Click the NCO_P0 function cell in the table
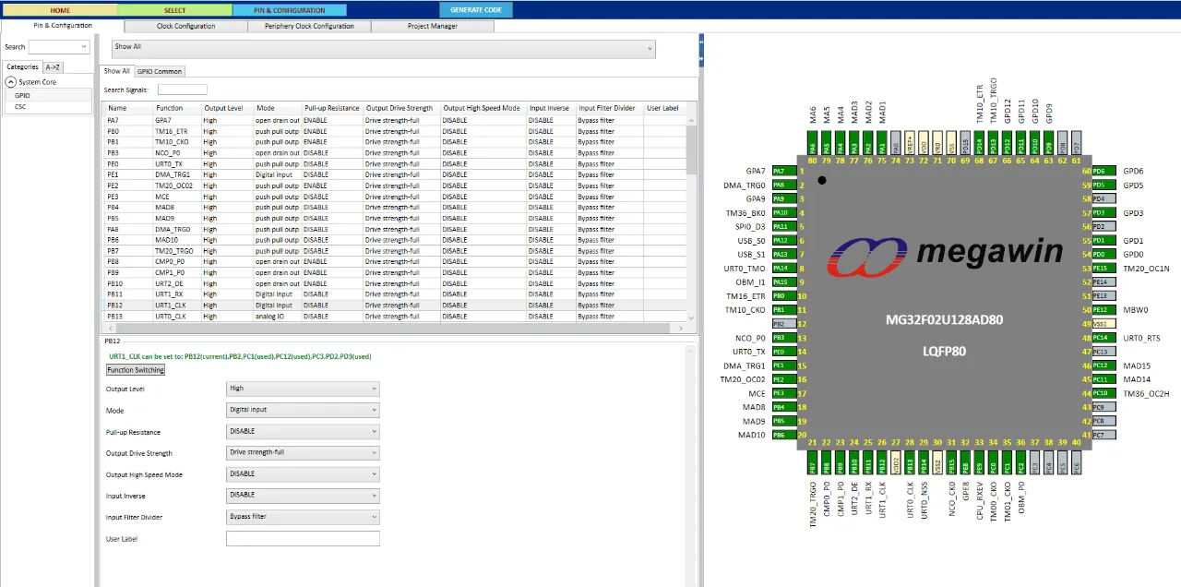 pyautogui.click(x=176, y=153)
